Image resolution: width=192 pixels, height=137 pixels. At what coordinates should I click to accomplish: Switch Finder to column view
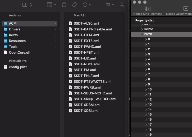[x=25, y=5]
